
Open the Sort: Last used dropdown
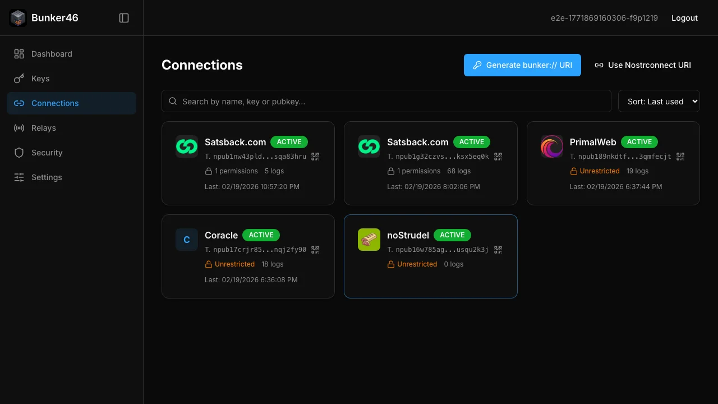(659, 101)
